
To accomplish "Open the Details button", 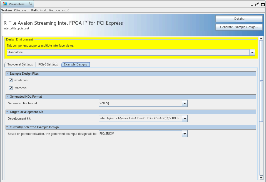I will point(239,19).
